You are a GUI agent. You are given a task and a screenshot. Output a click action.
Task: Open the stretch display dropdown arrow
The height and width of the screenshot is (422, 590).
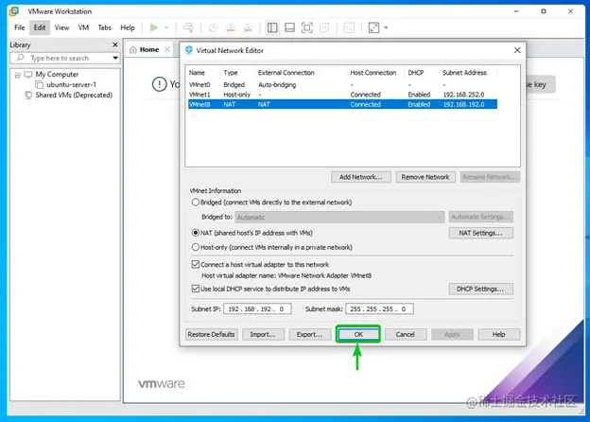pyautogui.click(x=386, y=27)
